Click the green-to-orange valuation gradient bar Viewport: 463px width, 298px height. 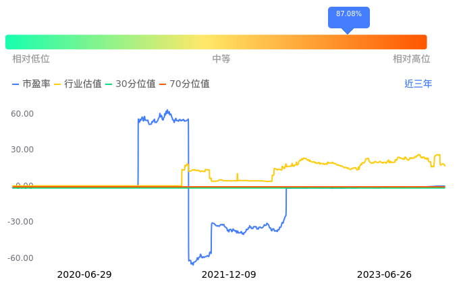(216, 42)
